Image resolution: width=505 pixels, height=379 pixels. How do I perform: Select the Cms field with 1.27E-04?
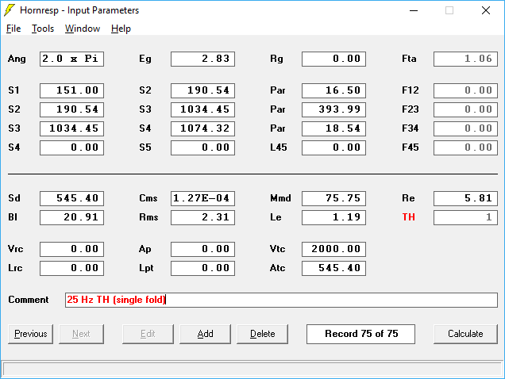203,198
